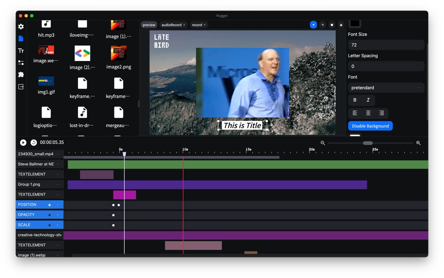The image size is (444, 278).
Task: Select the creative-technology track label
Action: [x=40, y=235]
